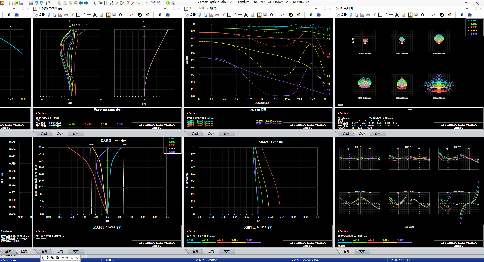The image size is (484, 262).
Task: Switch to 经典 tab under the spot diagram
Action: pos(361,134)
